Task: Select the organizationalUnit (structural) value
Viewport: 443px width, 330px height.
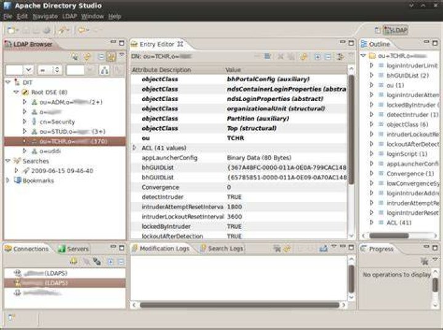Action: pyautogui.click(x=276, y=108)
